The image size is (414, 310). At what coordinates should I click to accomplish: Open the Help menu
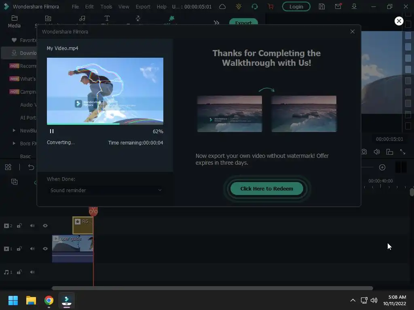click(x=161, y=6)
